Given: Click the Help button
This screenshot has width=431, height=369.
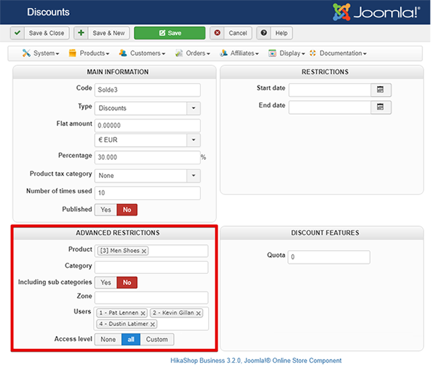Looking at the screenshot, I should 274,33.
